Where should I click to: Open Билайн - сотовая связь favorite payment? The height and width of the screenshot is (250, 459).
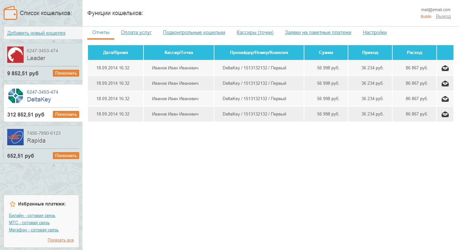pyautogui.click(x=32, y=216)
